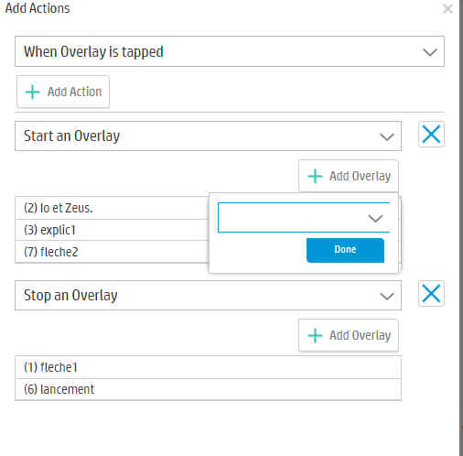Expand the Stop an Overlay action dropdown
This screenshot has width=463, height=456.
click(x=208, y=295)
